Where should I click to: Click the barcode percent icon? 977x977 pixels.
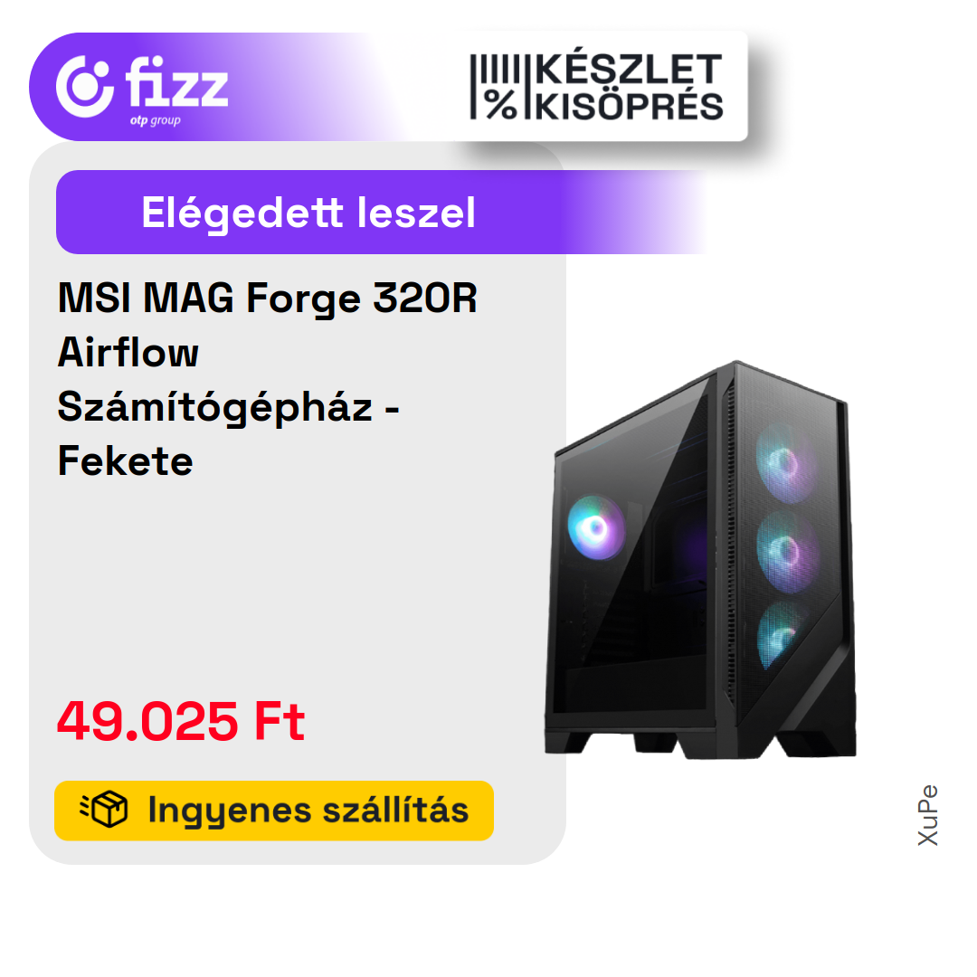(495, 87)
